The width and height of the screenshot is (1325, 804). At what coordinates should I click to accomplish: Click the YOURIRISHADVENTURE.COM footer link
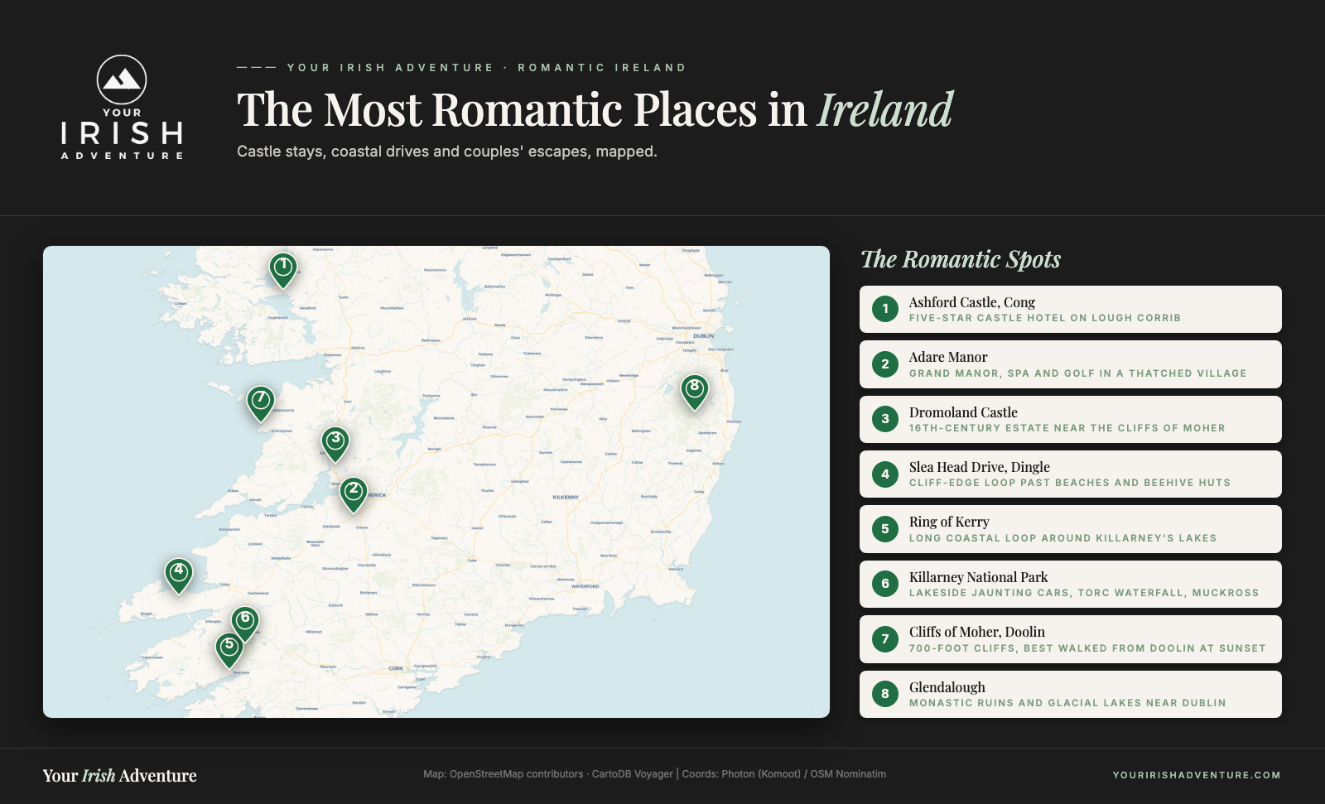point(1197,775)
